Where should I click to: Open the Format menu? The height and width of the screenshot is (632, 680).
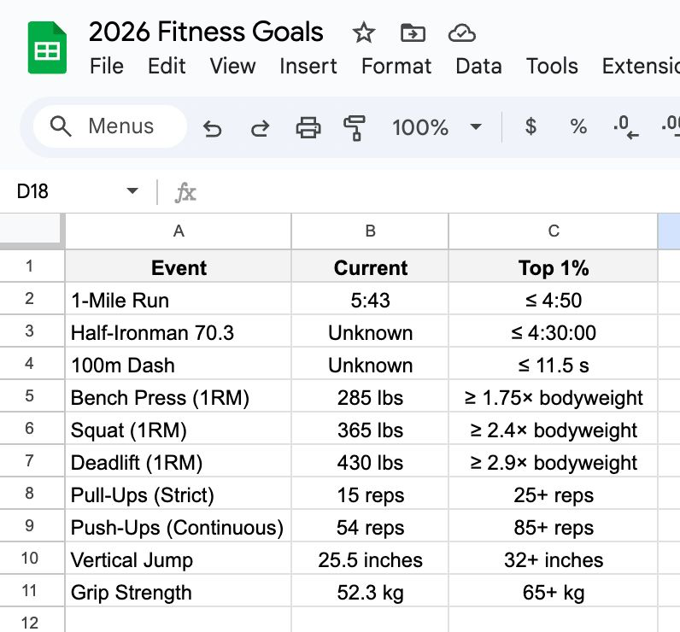[x=396, y=67]
